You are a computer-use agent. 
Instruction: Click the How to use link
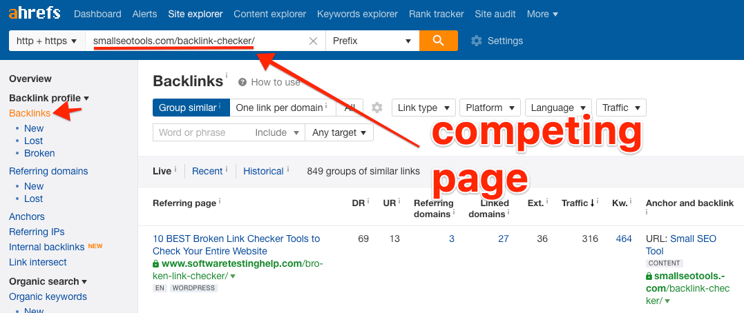(275, 83)
